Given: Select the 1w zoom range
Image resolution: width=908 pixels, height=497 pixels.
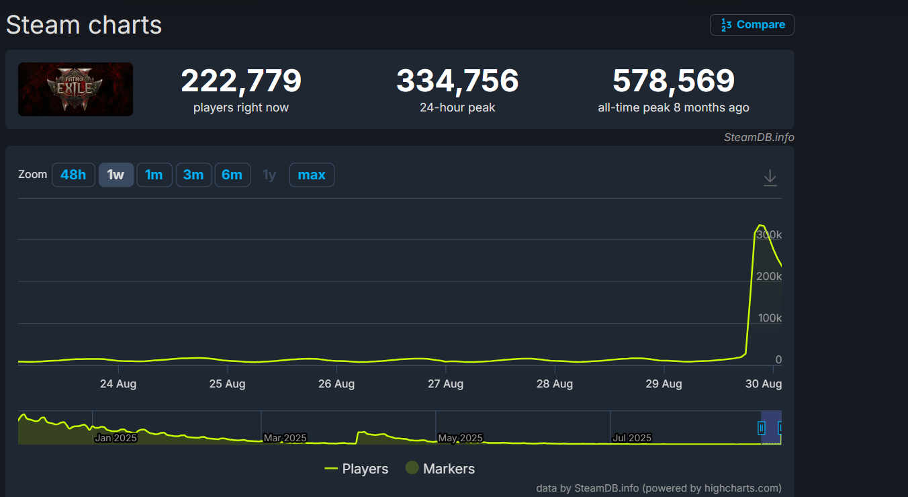Looking at the screenshot, I should pos(116,175).
